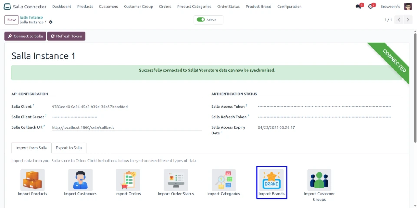
Task: Open the gear actions menu
Action: (50, 22)
